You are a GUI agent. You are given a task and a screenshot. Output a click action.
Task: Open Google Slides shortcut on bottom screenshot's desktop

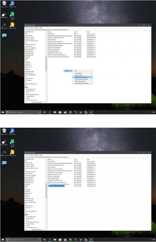(12, 153)
